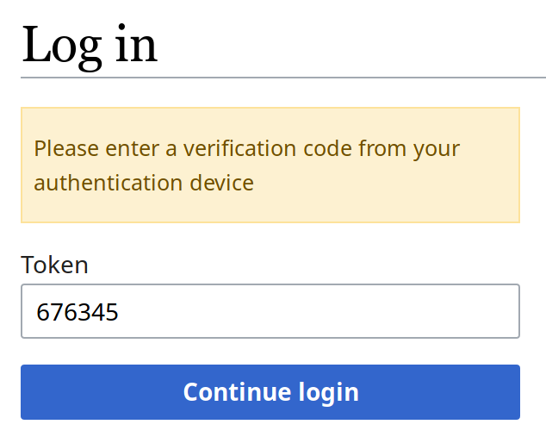Select the textbox containing 676345
Image resolution: width=546 pixels, height=443 pixels.
(270, 311)
